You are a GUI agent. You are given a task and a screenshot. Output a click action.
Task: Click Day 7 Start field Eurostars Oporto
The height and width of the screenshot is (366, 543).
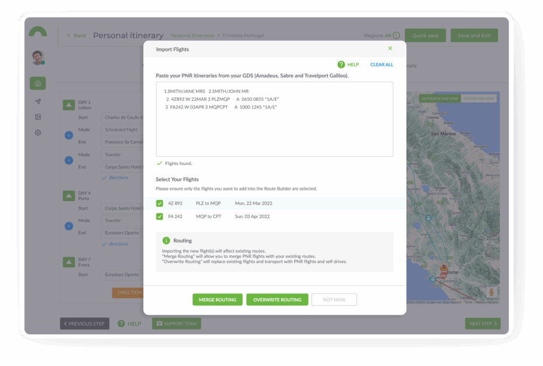pos(122,275)
